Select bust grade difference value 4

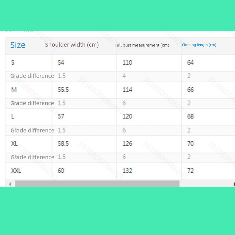click(124, 76)
